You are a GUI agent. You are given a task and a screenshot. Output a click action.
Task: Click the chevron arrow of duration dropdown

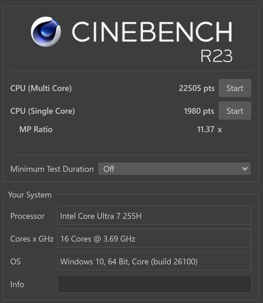click(x=245, y=169)
